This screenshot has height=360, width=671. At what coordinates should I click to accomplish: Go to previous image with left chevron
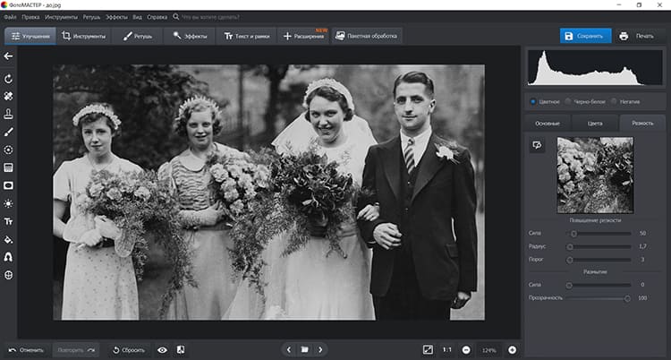coord(288,349)
